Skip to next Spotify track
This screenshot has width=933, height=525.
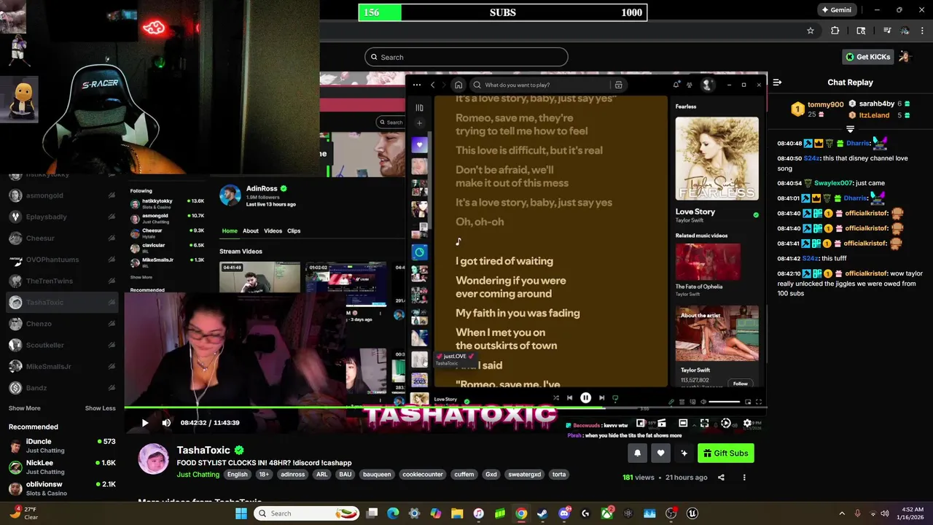pyautogui.click(x=601, y=398)
